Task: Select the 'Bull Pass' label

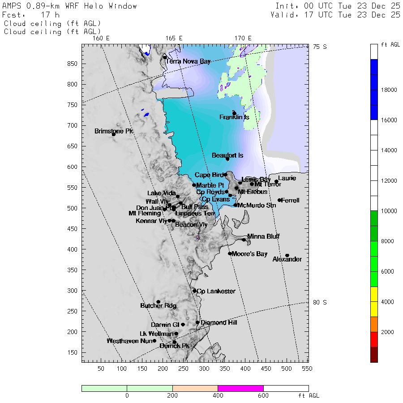Action: tap(195, 207)
